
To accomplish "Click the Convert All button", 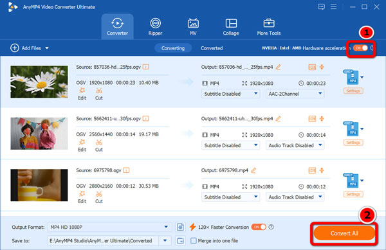I will tap(344, 233).
